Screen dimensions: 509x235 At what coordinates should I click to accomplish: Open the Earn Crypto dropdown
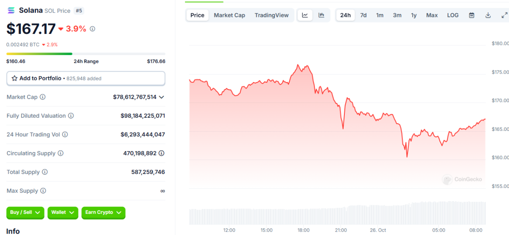[x=103, y=213]
